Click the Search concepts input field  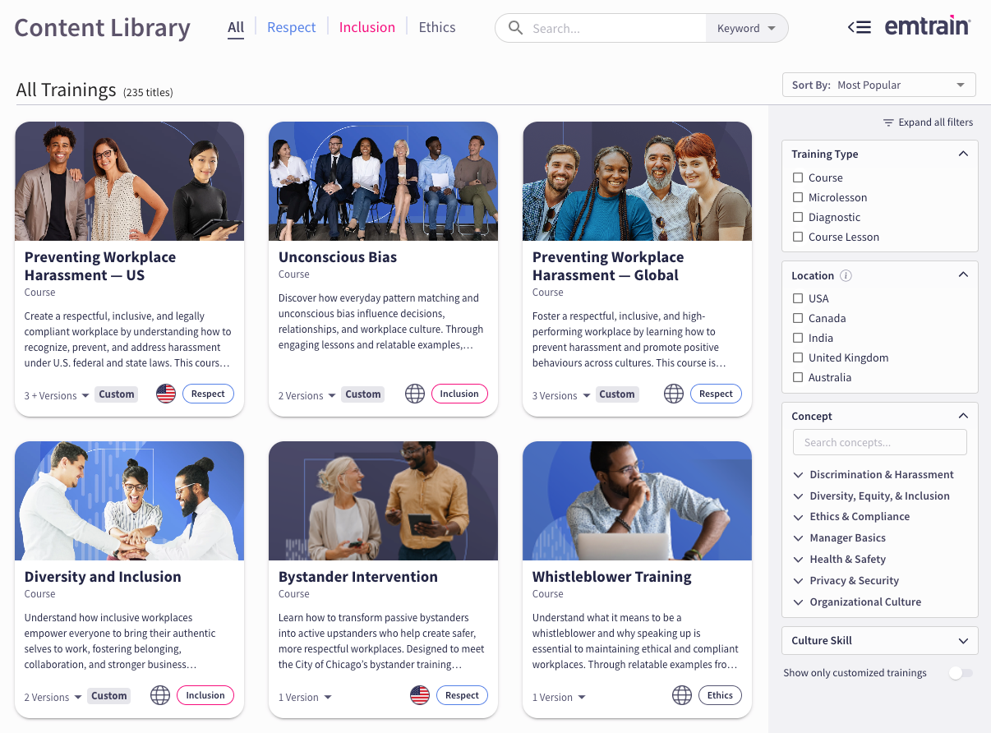(879, 442)
